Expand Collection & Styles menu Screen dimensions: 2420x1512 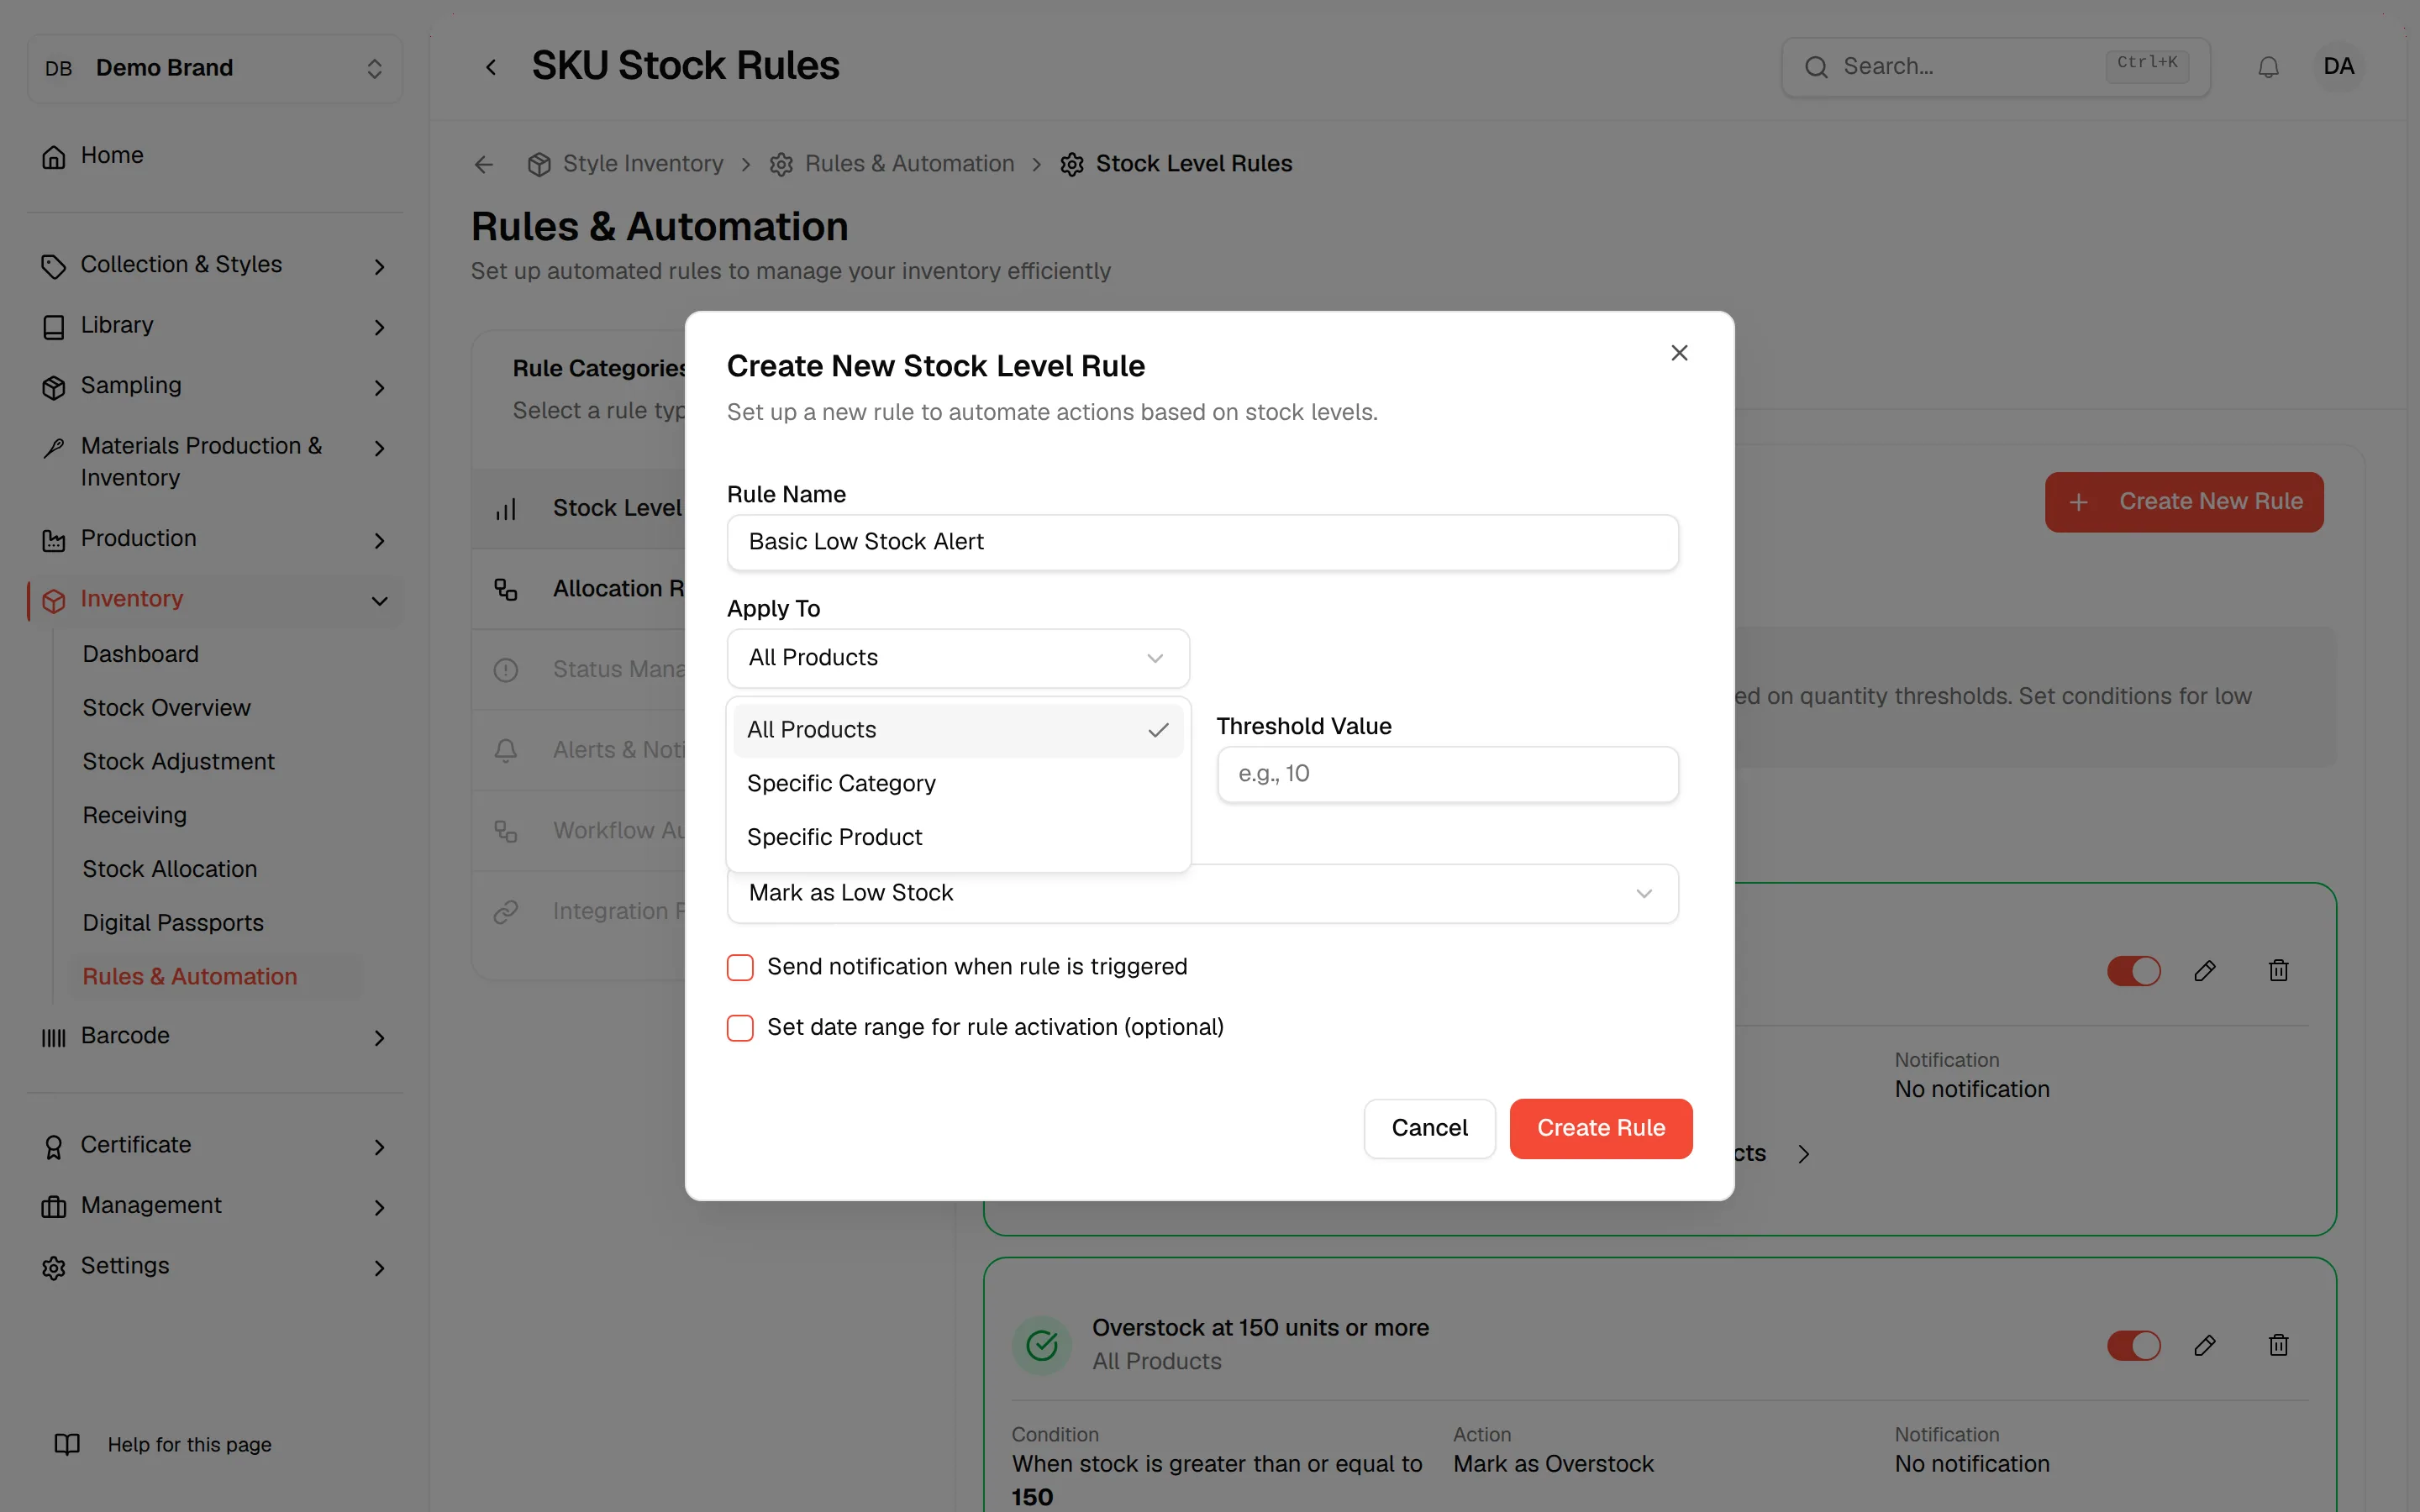point(215,265)
